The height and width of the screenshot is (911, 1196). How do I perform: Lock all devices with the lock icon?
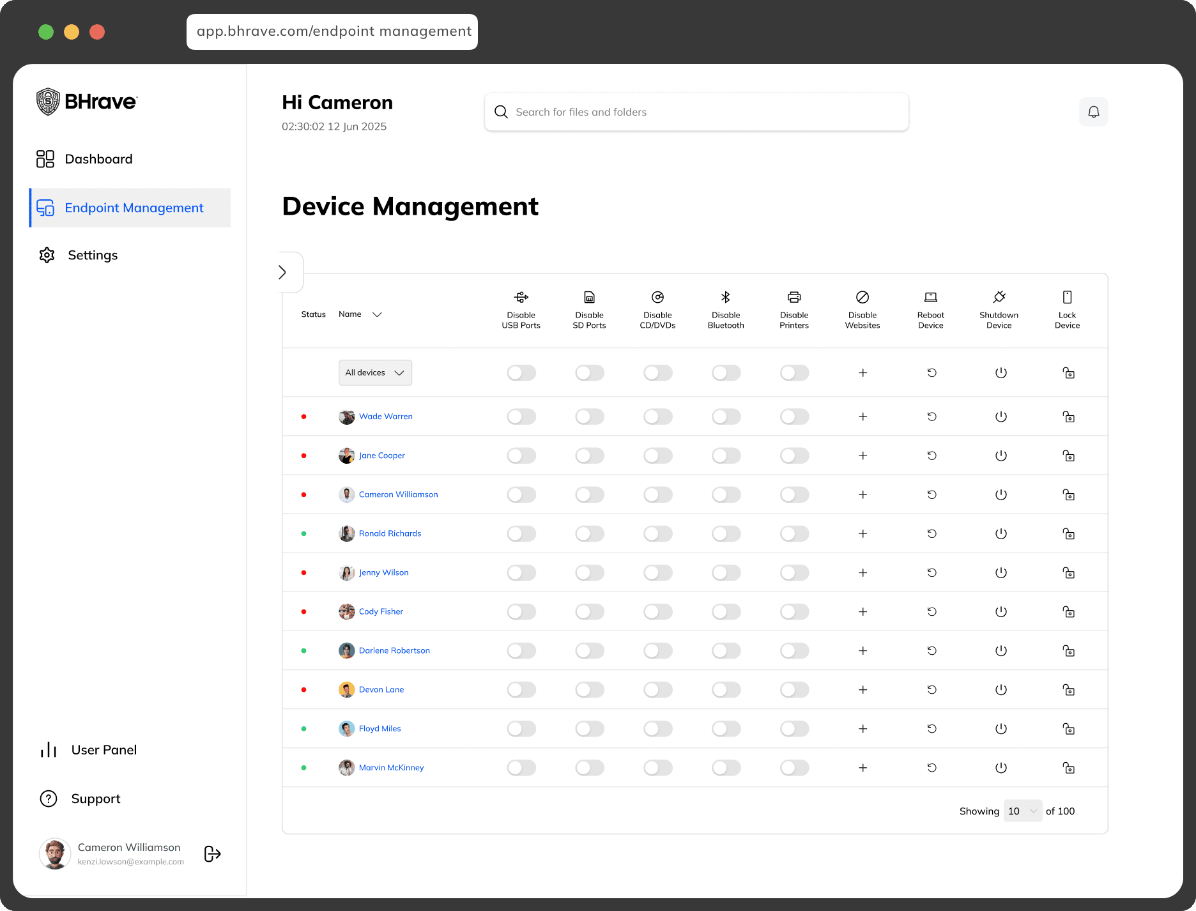pyautogui.click(x=1068, y=372)
